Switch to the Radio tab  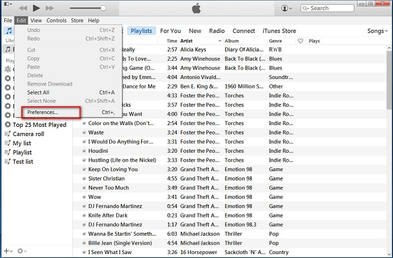[x=217, y=31]
